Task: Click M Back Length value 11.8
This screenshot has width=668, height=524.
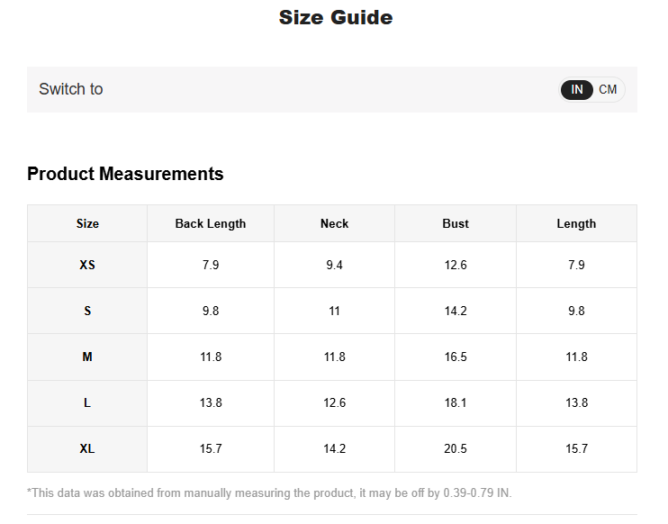Action: point(211,357)
